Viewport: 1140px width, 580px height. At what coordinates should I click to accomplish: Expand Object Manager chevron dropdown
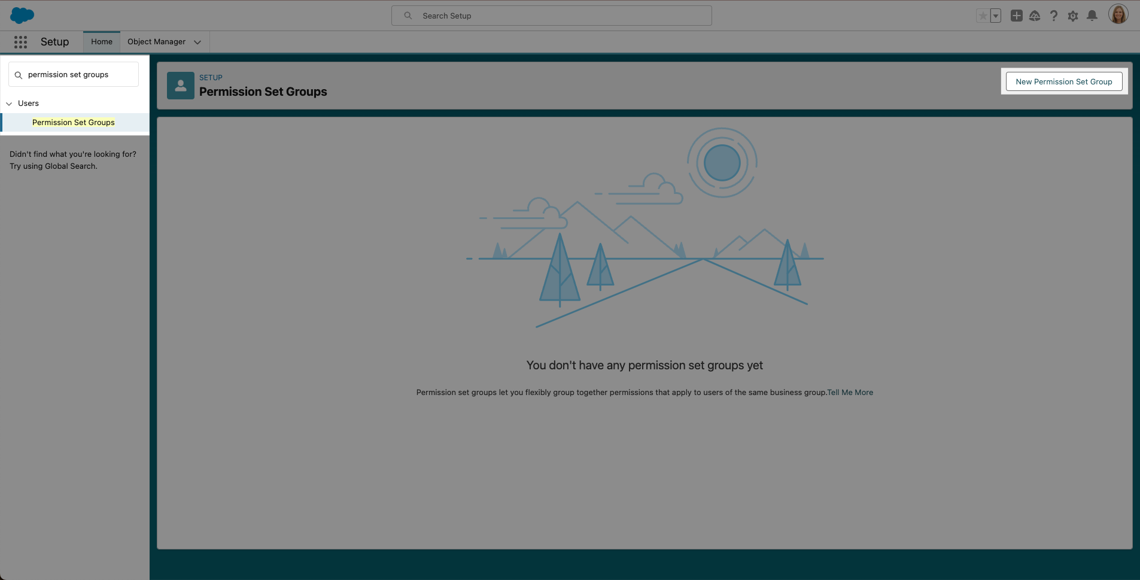197,42
